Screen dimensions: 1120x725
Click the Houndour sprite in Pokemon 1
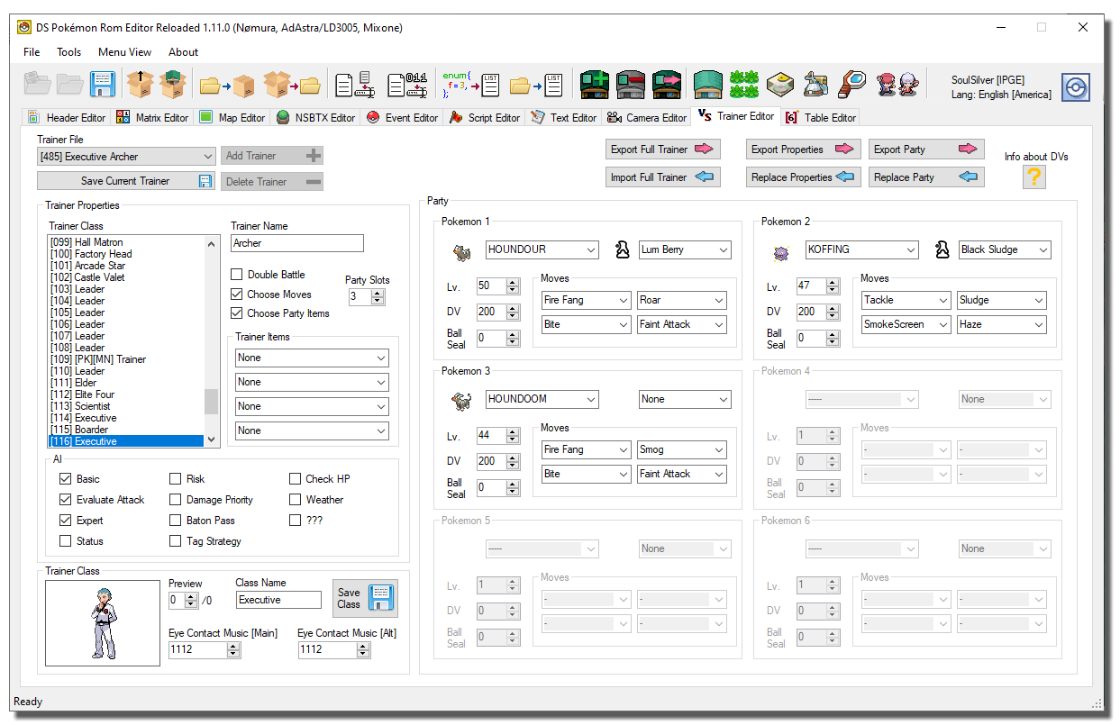[x=461, y=252]
